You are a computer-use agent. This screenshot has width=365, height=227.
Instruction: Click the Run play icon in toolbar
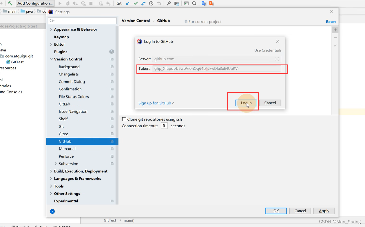60,3
